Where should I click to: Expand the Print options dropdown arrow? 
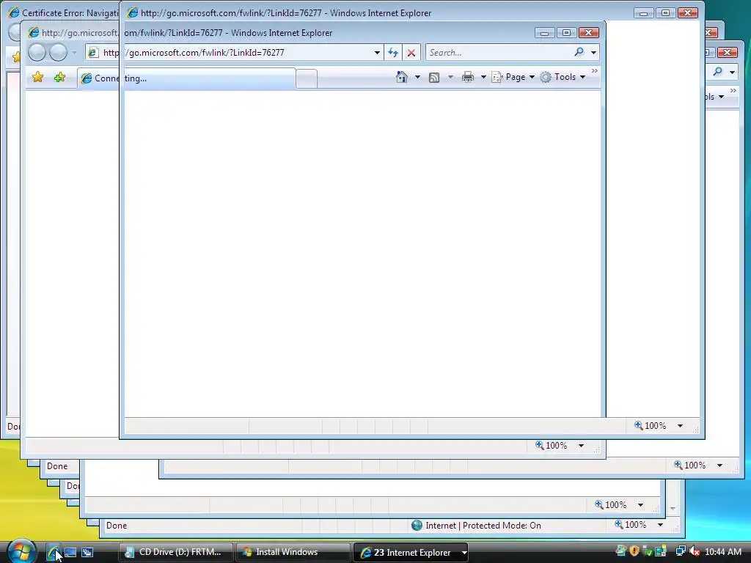483,77
